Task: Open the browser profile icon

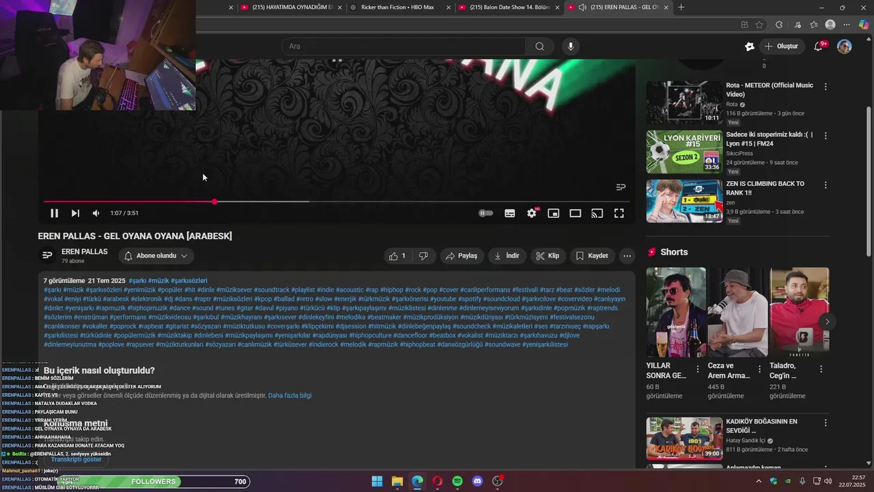Action: pos(830,25)
